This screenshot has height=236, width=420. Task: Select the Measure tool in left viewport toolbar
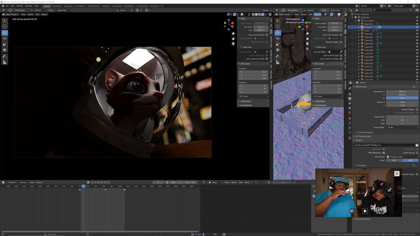point(5,62)
